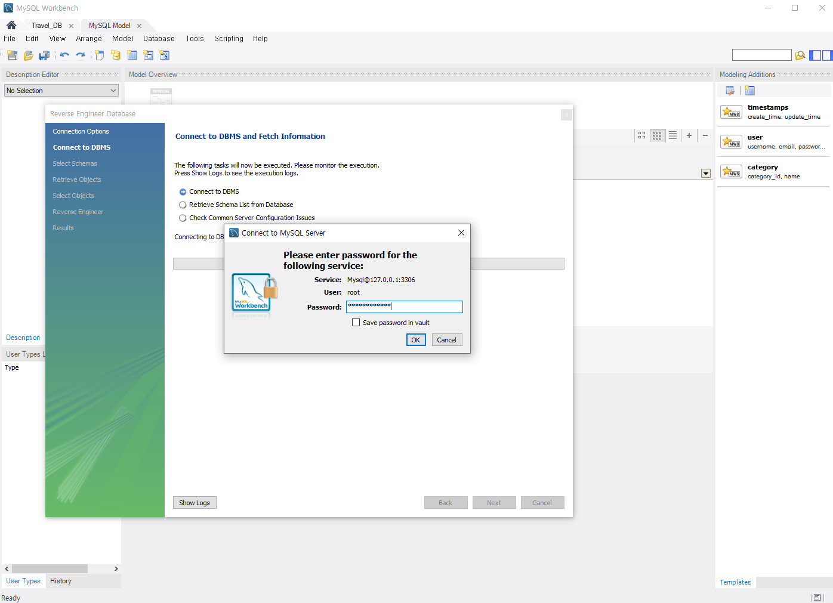Viewport: 833px width, 603px height.
Task: Undo the last action in the toolbar
Action: click(x=64, y=55)
